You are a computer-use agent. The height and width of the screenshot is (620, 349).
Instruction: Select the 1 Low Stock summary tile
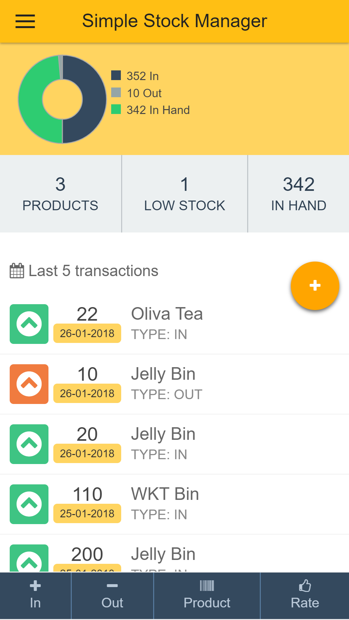pos(185,194)
